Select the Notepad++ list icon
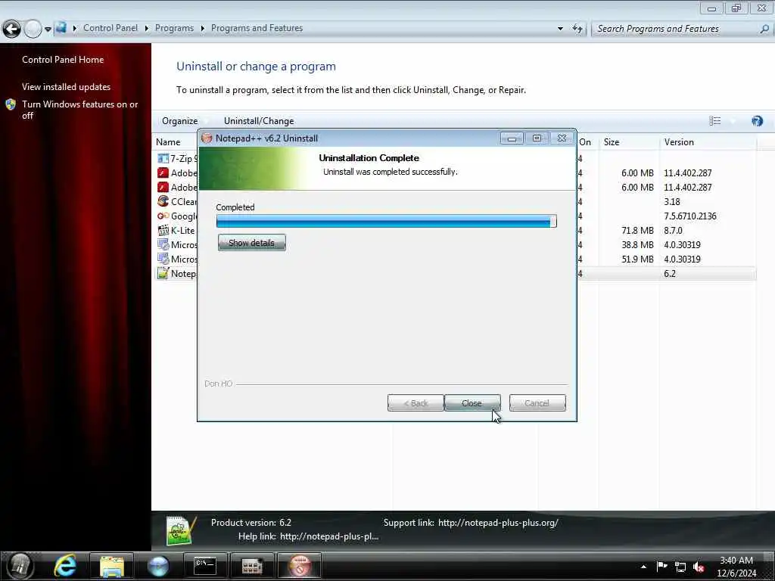This screenshot has height=581, width=775. point(163,273)
